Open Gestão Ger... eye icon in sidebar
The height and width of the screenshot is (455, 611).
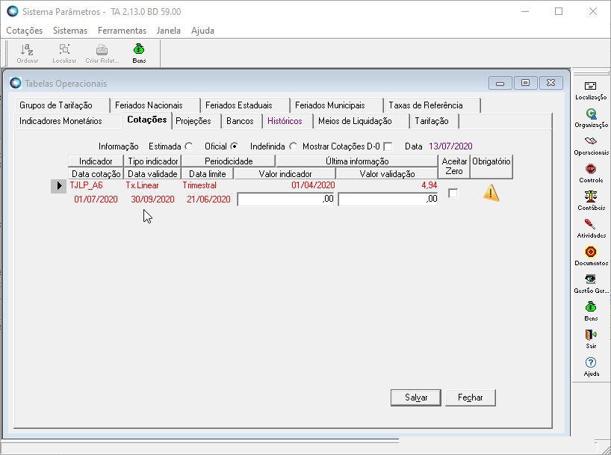tap(591, 284)
